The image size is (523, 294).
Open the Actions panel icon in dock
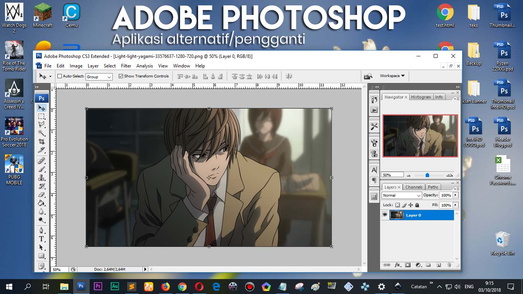(x=374, y=110)
